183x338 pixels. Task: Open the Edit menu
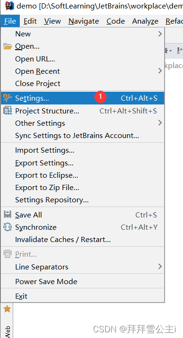point(30,21)
